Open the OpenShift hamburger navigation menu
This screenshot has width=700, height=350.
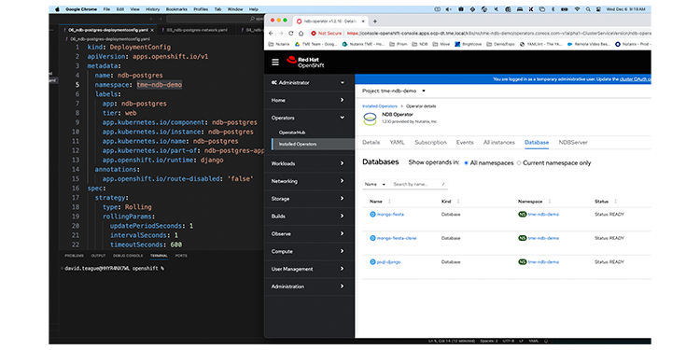click(275, 63)
